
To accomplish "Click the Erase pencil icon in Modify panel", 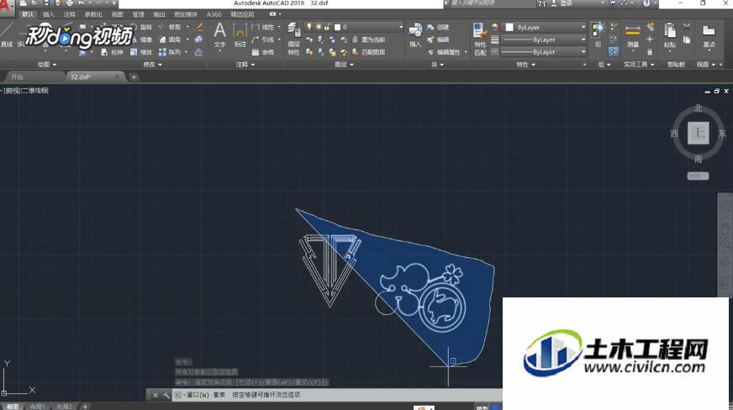I will coord(198,28).
